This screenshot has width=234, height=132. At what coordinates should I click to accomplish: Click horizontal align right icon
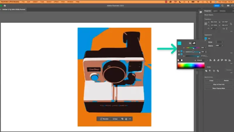(218, 60)
